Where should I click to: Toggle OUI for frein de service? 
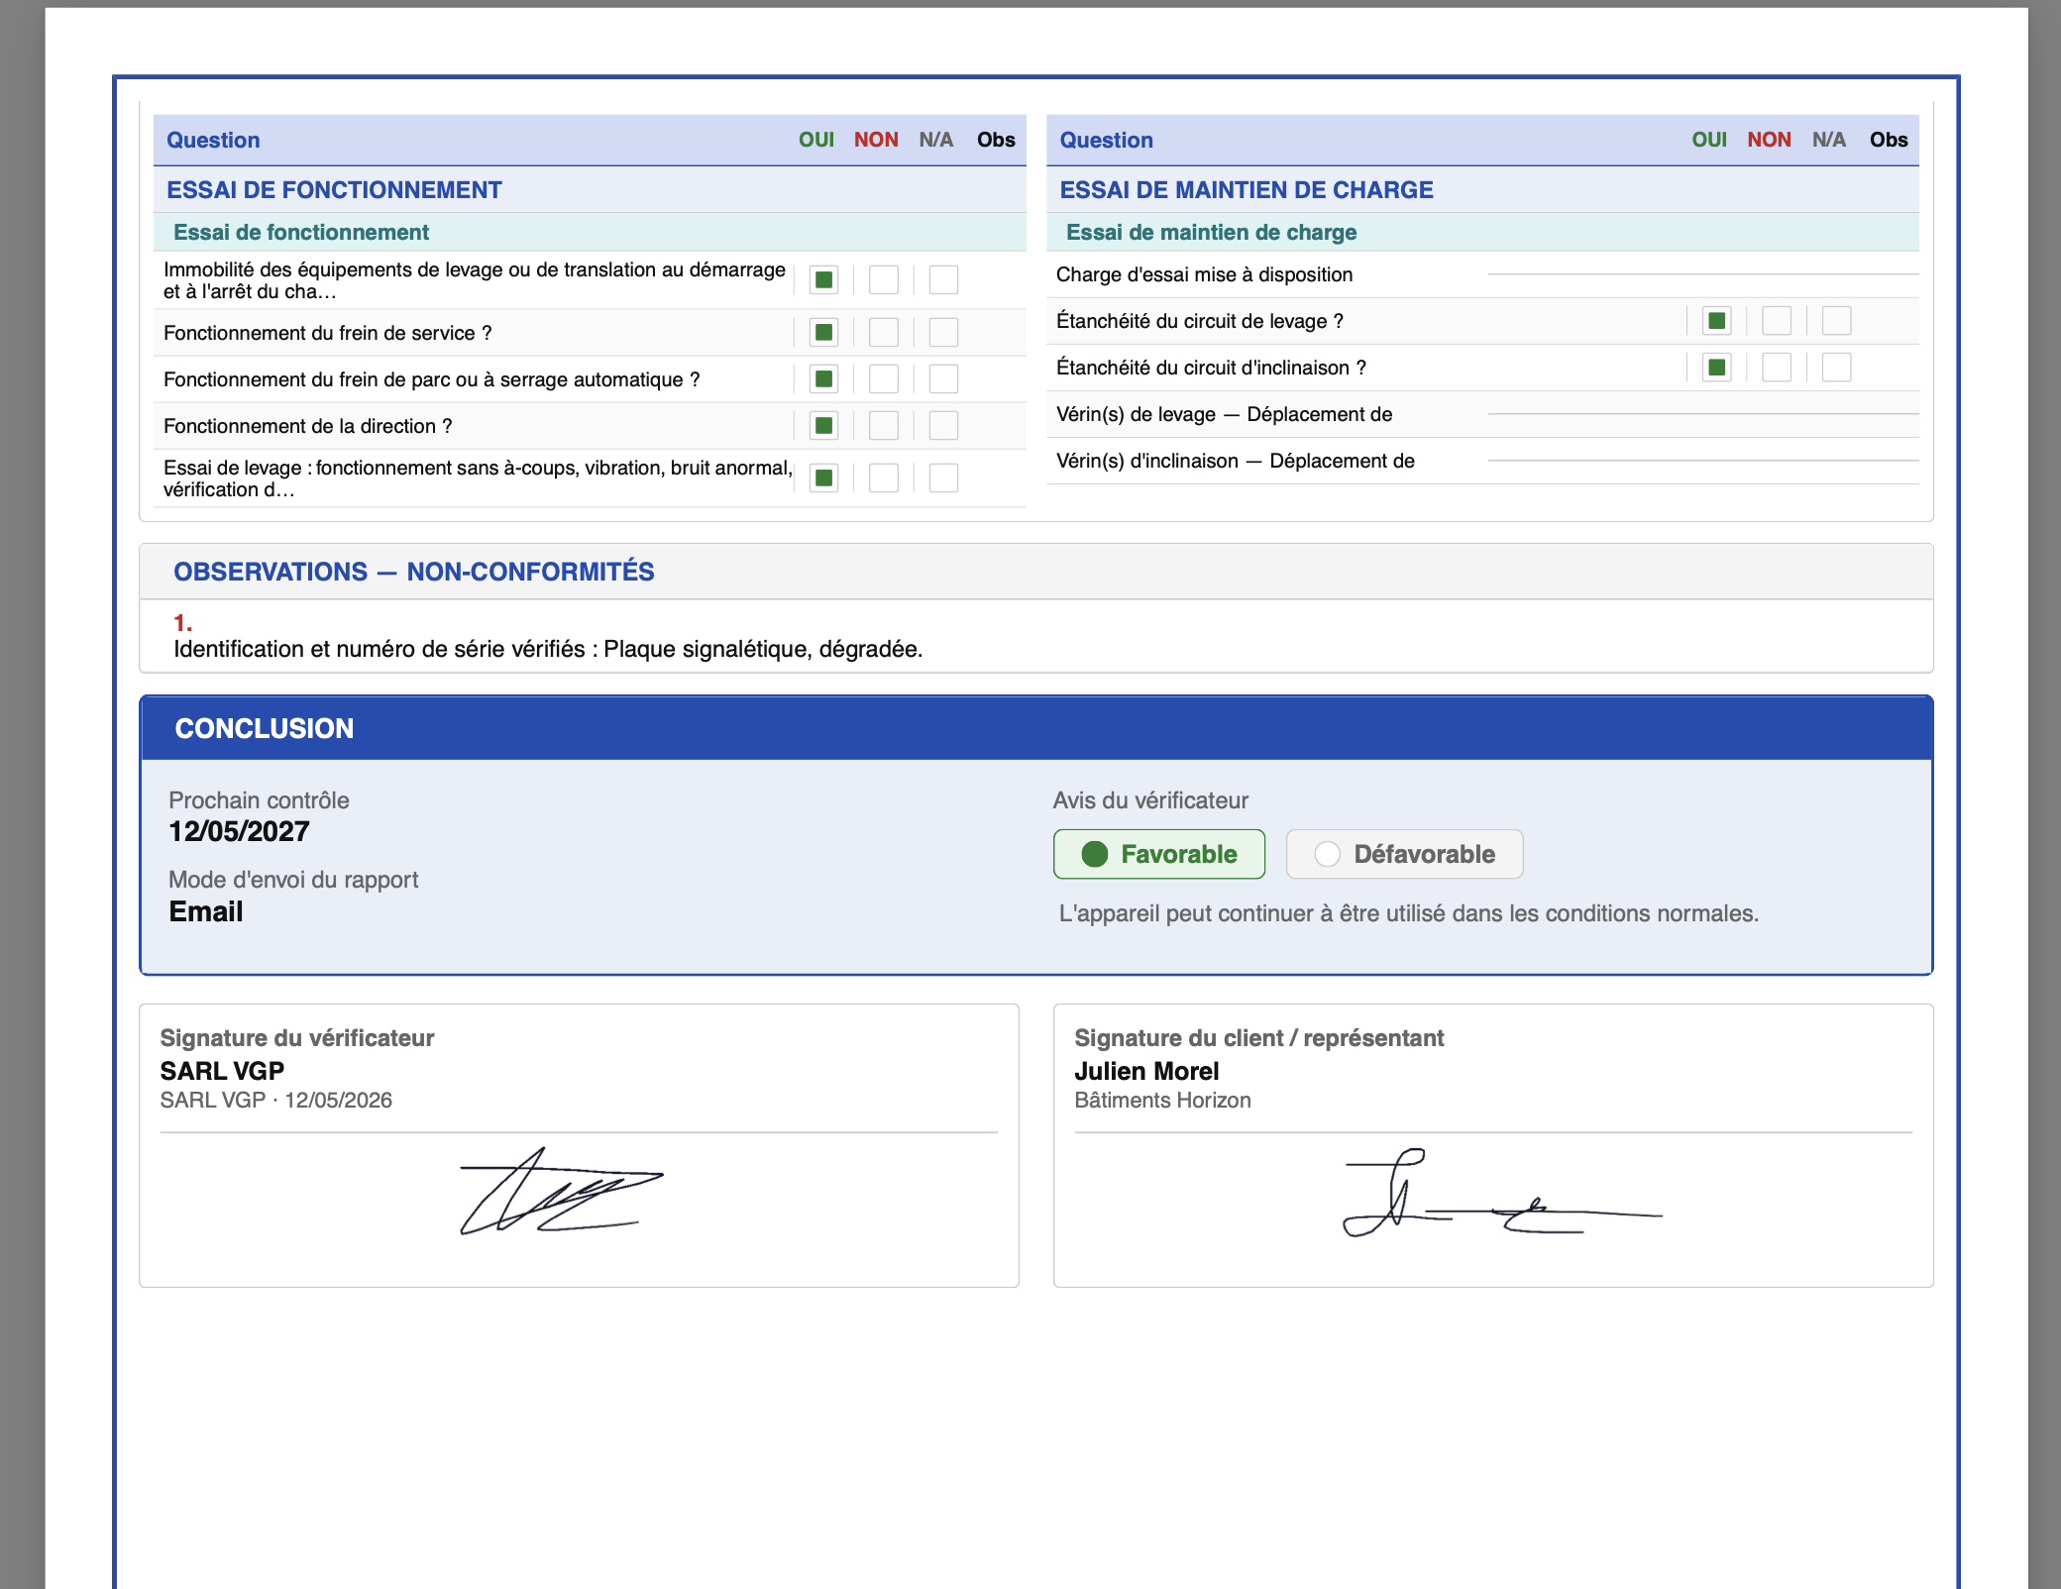(823, 332)
